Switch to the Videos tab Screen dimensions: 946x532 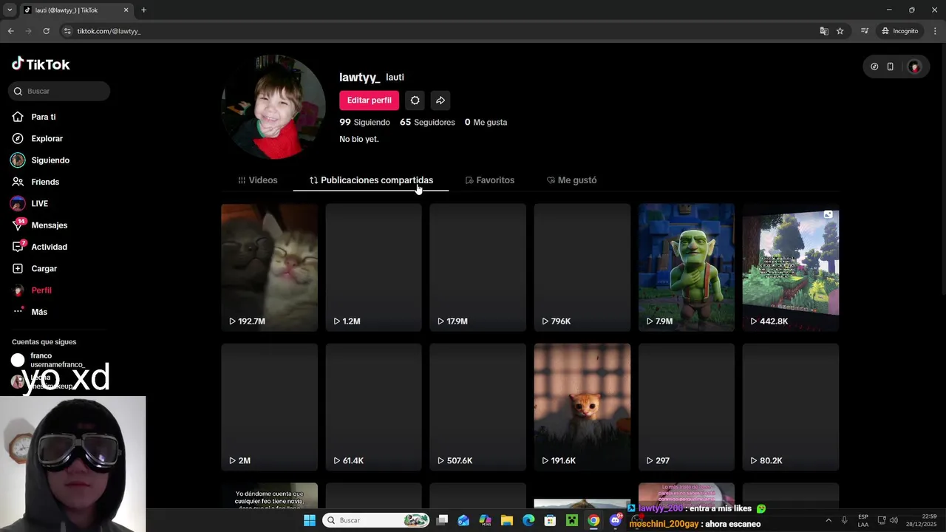[x=257, y=180]
